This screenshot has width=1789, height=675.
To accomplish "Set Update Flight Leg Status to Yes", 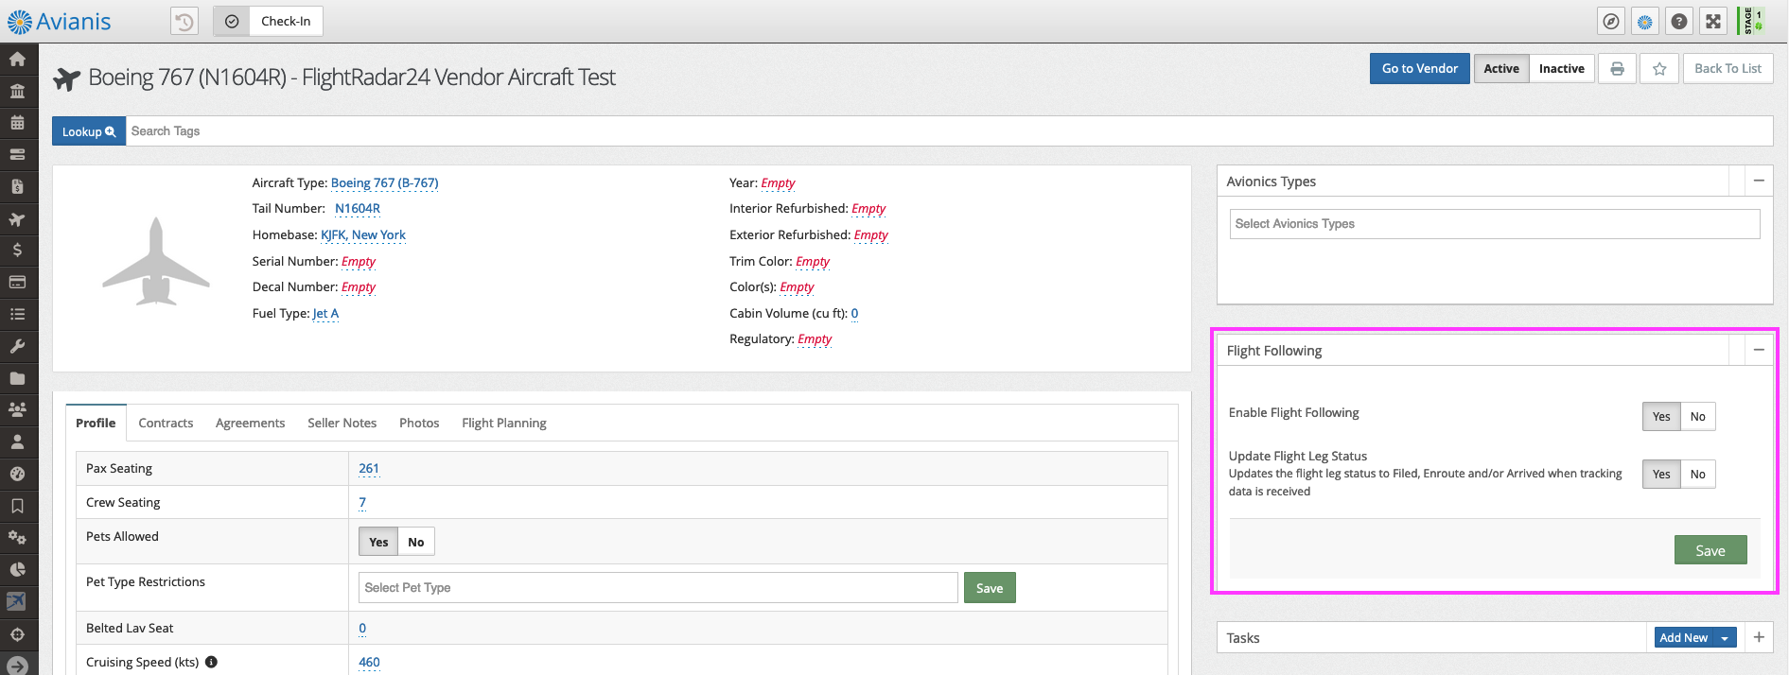I will point(1661,474).
